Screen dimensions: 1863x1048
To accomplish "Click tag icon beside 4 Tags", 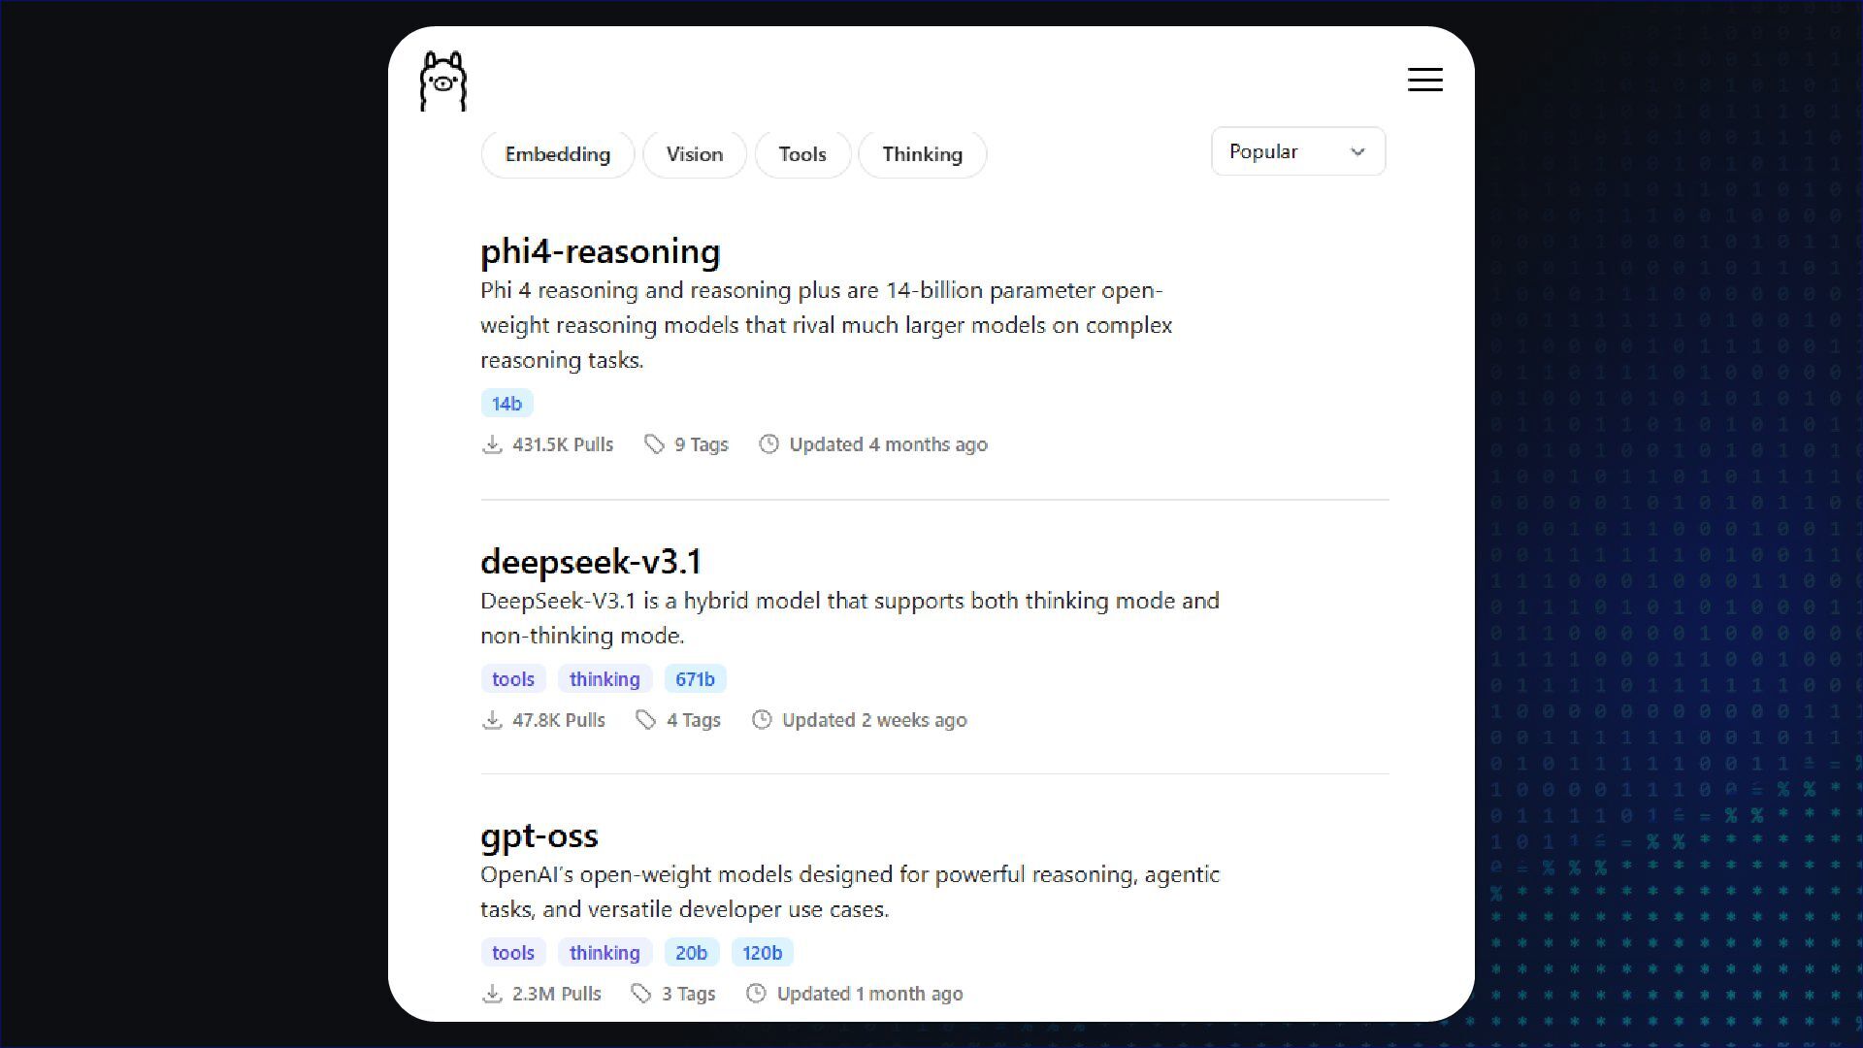I will point(646,720).
